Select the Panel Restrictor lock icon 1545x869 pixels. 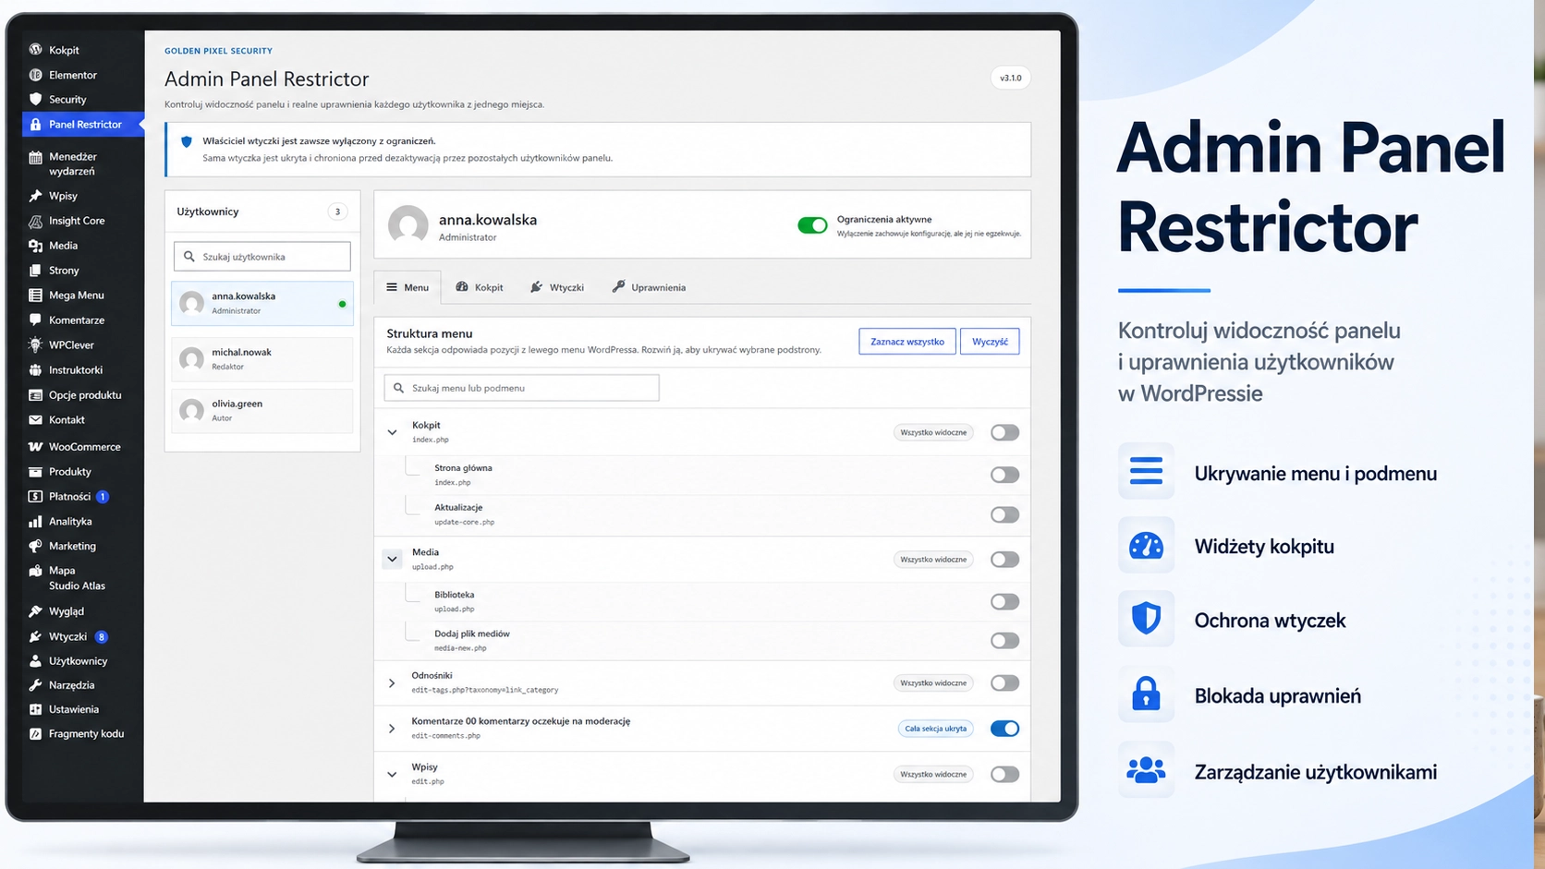click(x=35, y=124)
